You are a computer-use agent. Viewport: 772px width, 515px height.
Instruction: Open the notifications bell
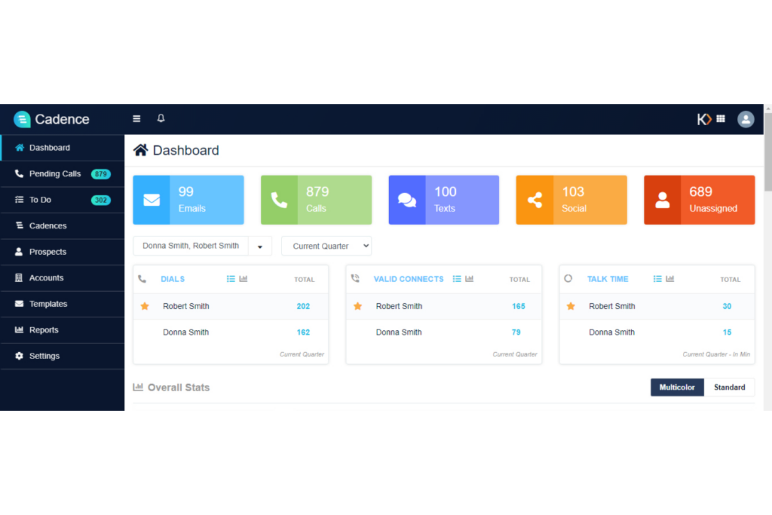pyautogui.click(x=161, y=118)
